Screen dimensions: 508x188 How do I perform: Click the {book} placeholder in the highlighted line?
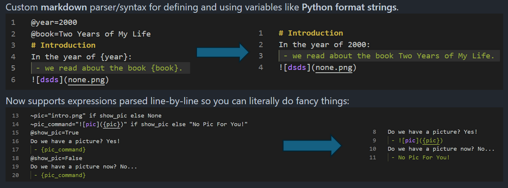coord(164,68)
